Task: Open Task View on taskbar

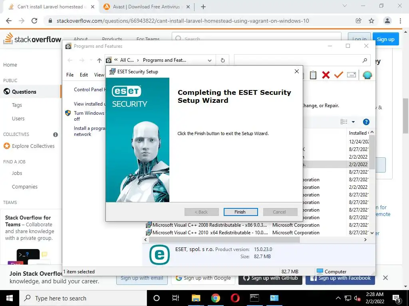Action: [x=176, y=298]
